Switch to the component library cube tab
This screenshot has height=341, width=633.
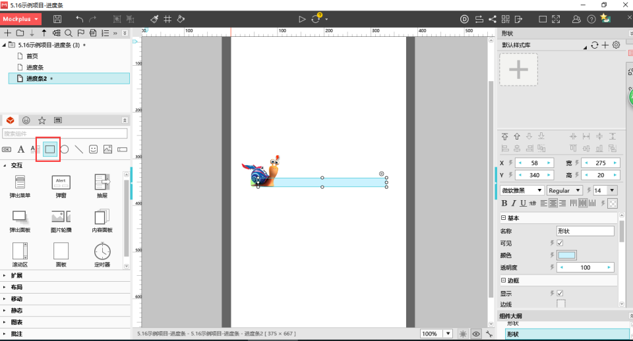pos(10,120)
